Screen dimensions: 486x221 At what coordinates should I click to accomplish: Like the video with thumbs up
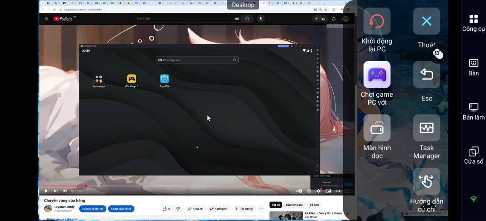click(x=165, y=209)
